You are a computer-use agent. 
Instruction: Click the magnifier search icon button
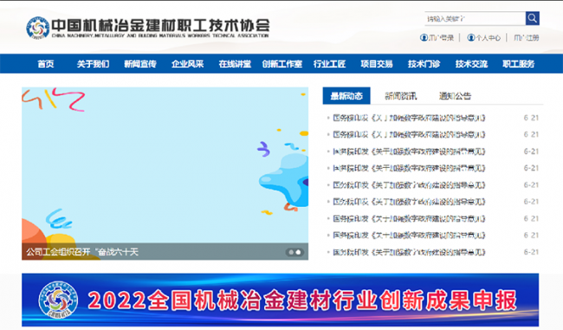tap(533, 18)
